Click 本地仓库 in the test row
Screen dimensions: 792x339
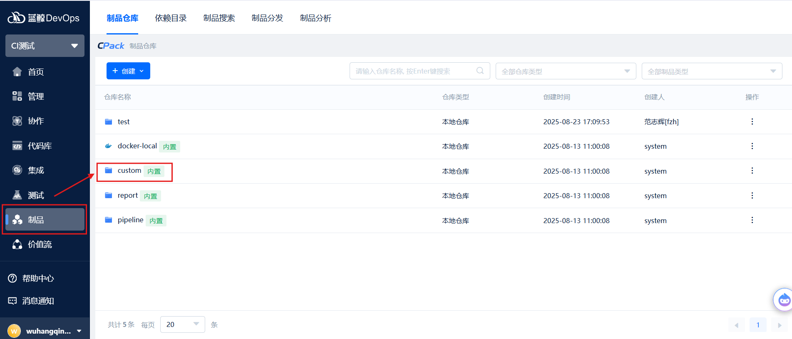click(x=455, y=122)
